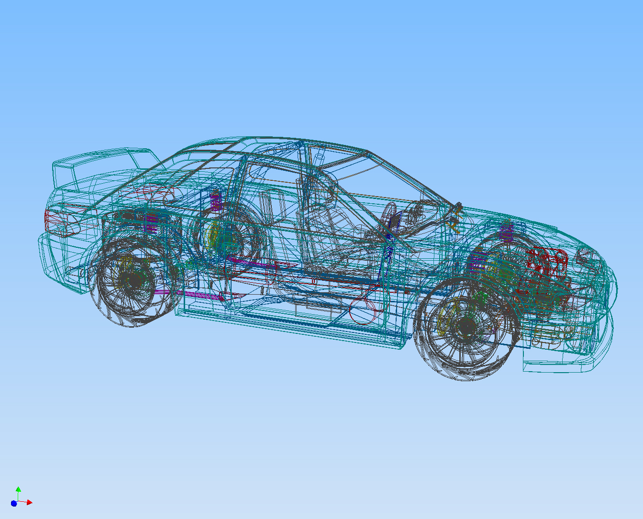This screenshot has width=643, height=519.
Task: Select the rear spoiler wing of car
Action: (103, 158)
